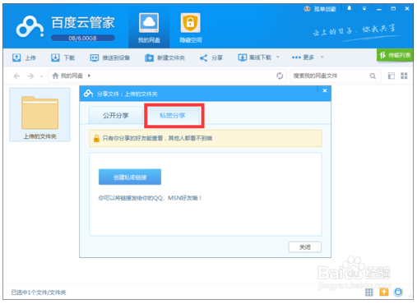Click 创建私密链接 button
The height and width of the screenshot is (304, 417).
coord(130,177)
